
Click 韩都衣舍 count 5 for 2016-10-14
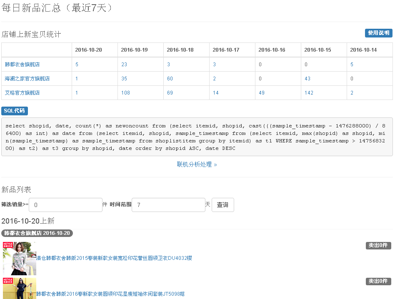[x=352, y=65]
